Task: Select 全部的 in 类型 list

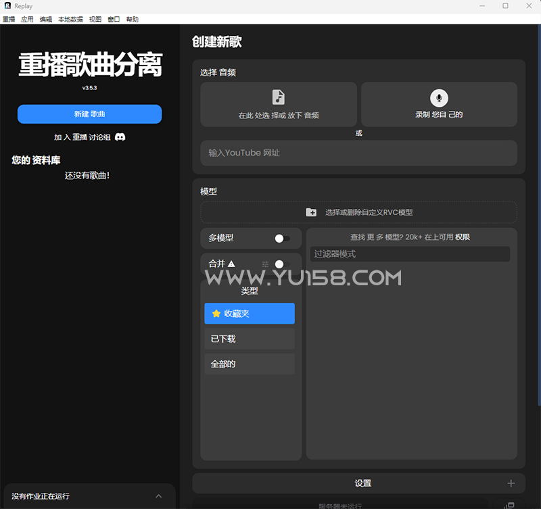Action: [249, 364]
